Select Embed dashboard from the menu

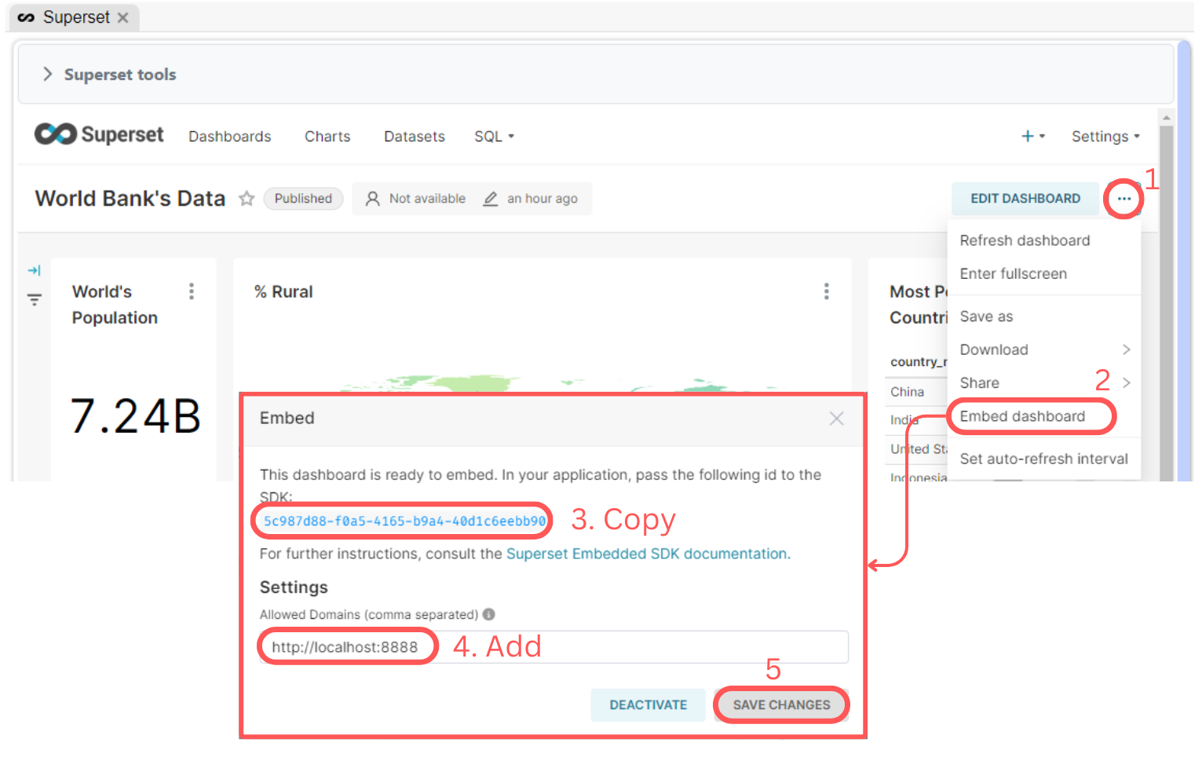[1022, 416]
